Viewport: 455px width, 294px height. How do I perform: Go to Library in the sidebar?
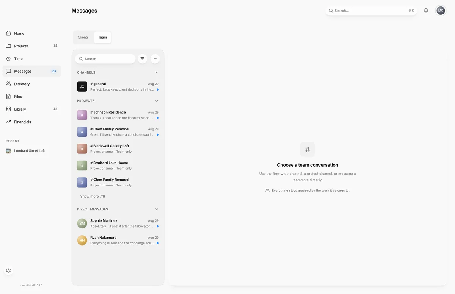click(x=31, y=109)
